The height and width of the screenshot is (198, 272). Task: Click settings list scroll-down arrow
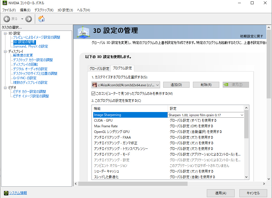pyautogui.click(x=246, y=177)
